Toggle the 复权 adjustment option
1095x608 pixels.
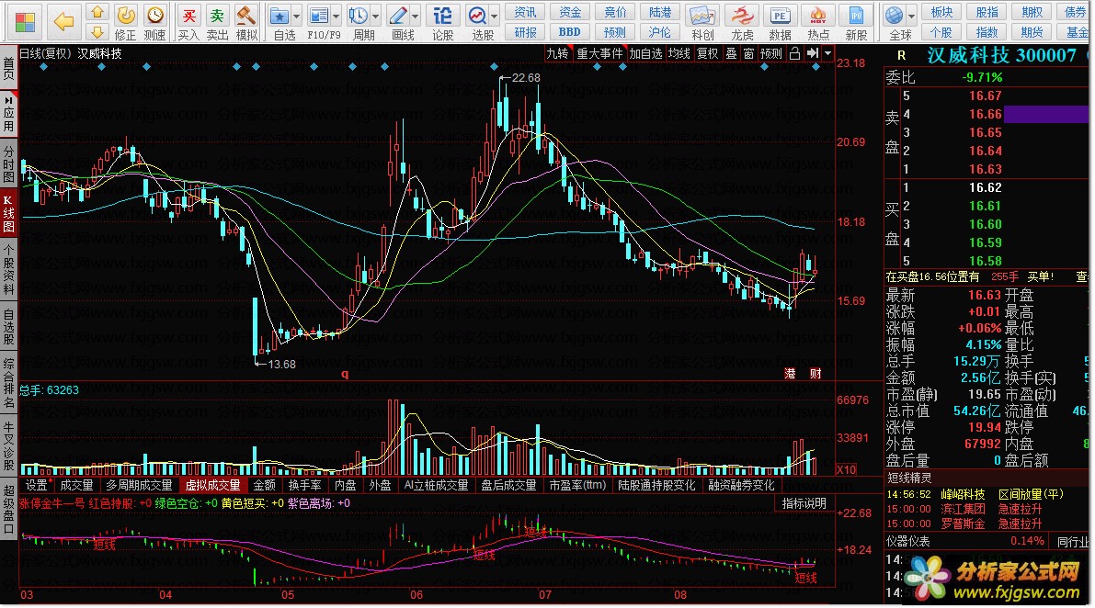click(x=707, y=53)
